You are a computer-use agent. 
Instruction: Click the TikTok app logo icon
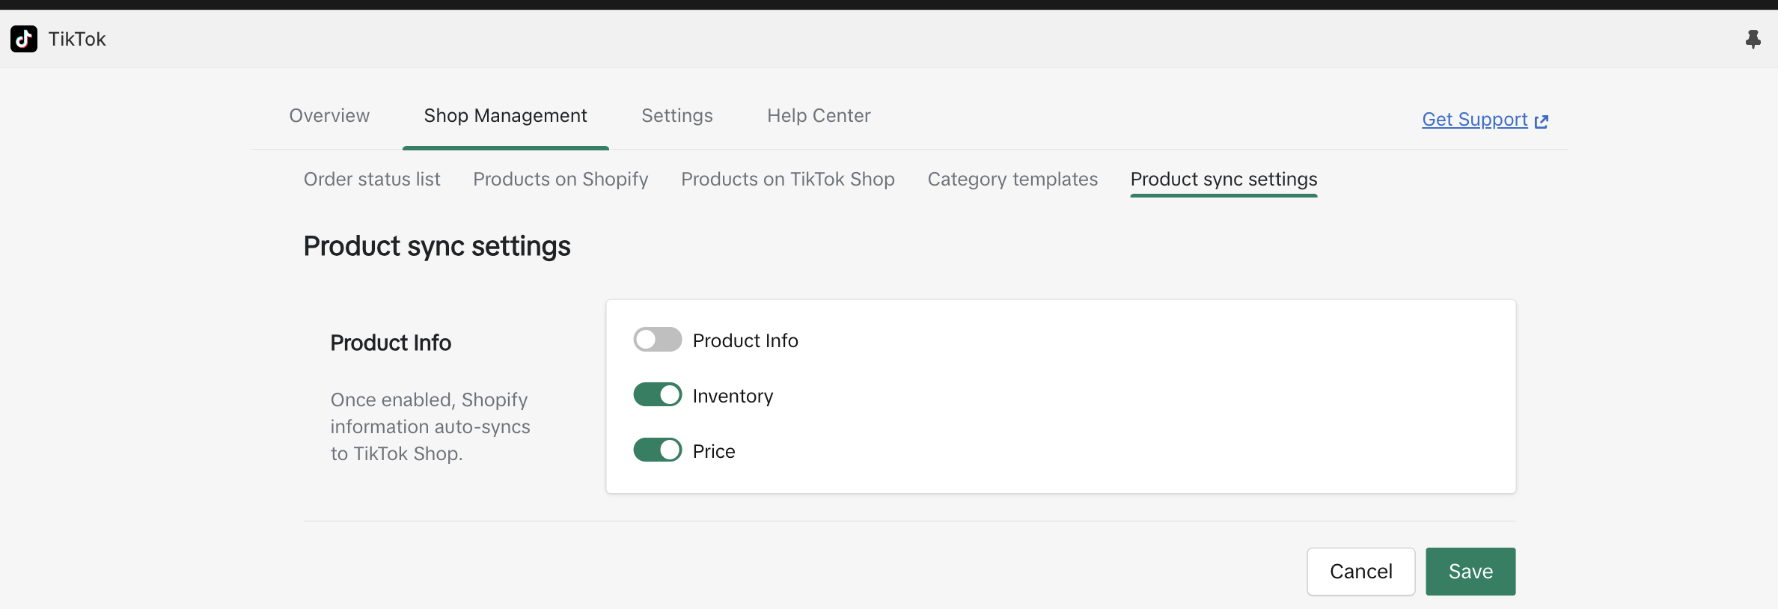(x=24, y=39)
